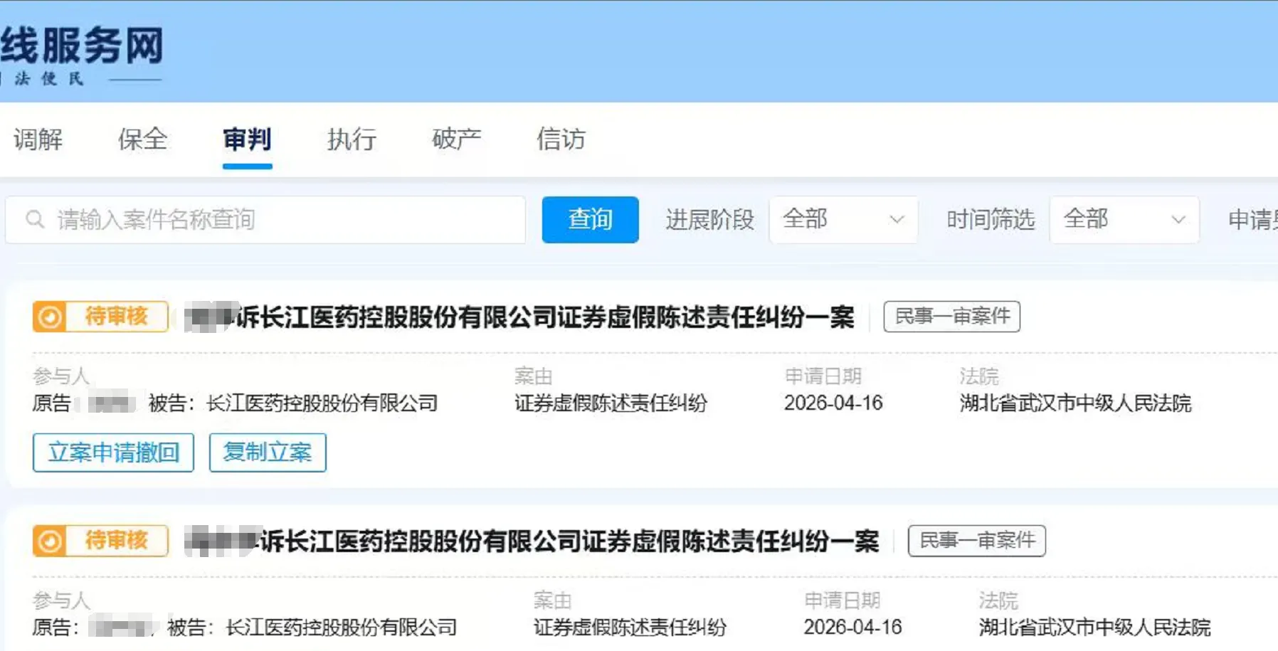Select second case's 2026-04-16 date
1278x651 pixels.
point(852,628)
